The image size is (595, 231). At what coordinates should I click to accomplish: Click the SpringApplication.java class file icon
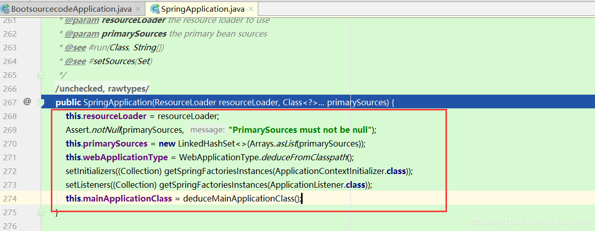[x=155, y=8]
